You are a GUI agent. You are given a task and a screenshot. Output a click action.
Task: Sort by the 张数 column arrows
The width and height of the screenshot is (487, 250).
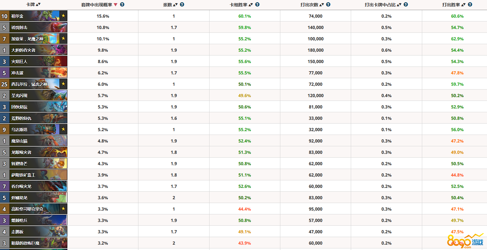(x=176, y=5)
